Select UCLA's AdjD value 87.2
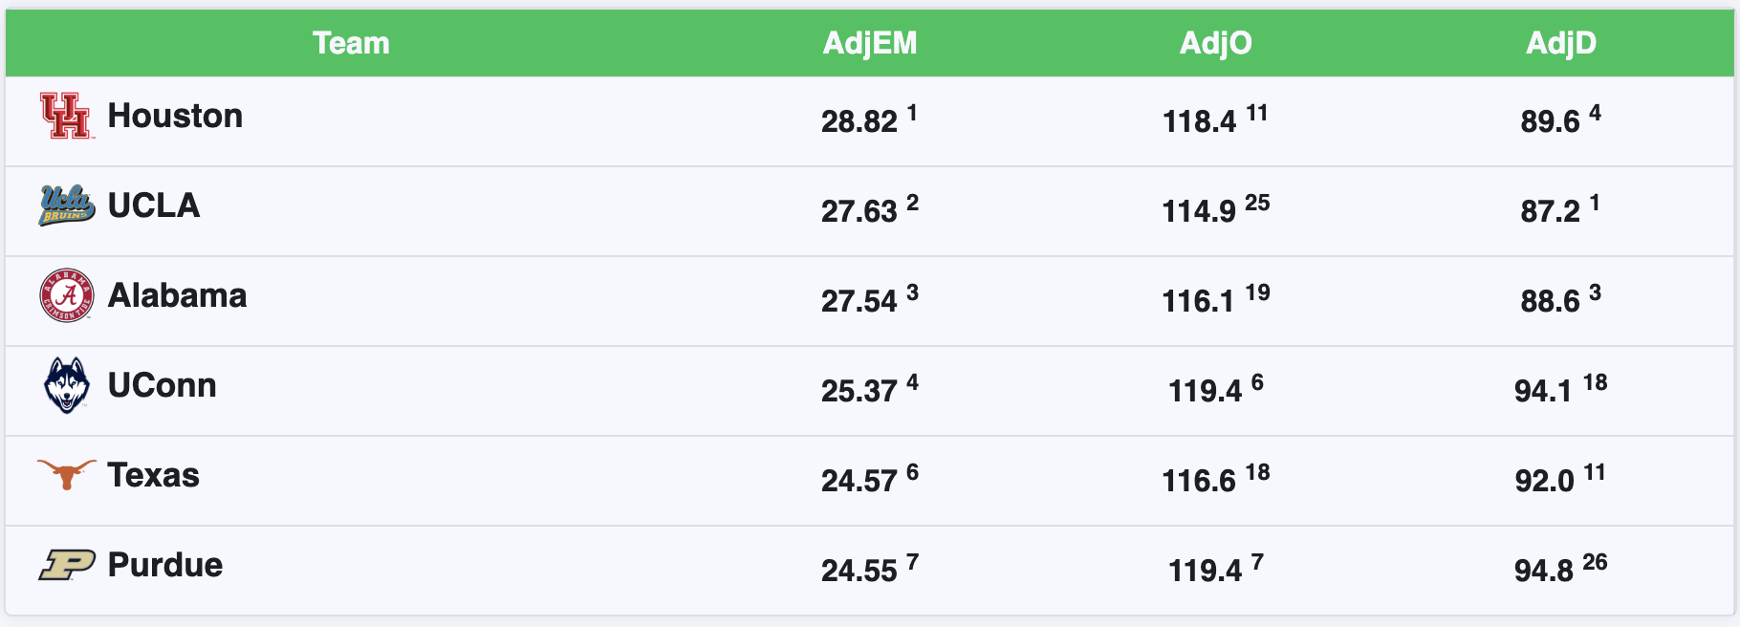Screen dimensions: 1740x627 coord(1550,211)
